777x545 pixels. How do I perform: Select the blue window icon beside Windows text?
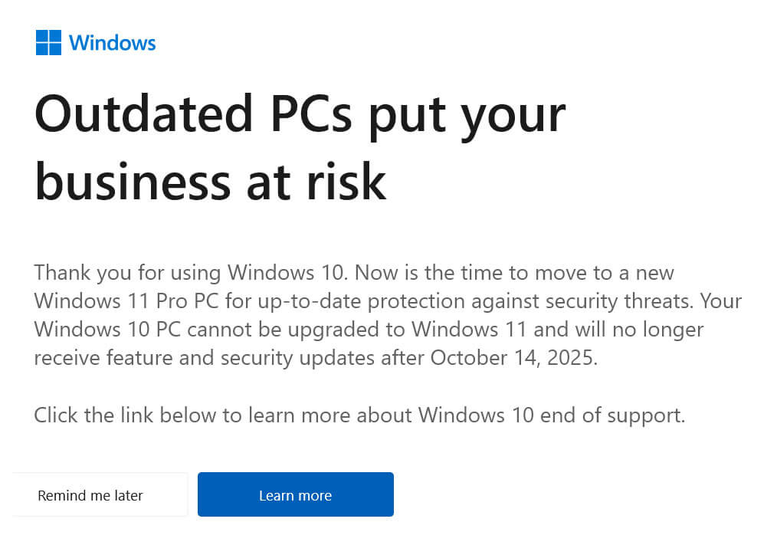(x=48, y=42)
